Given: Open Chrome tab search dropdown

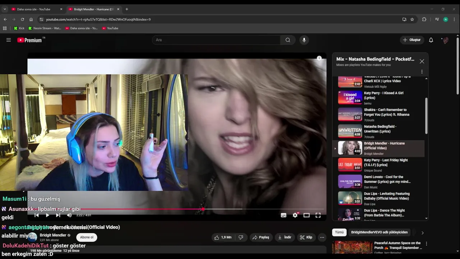Looking at the screenshot, I should pos(5,9).
